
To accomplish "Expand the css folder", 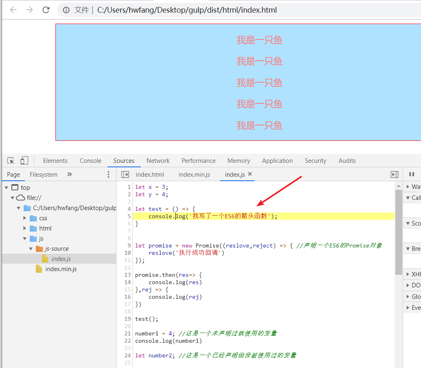I will click(25, 218).
